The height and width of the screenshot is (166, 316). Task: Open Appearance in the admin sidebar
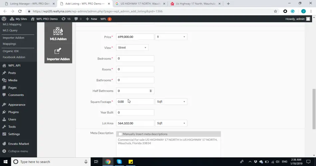coord(17,105)
